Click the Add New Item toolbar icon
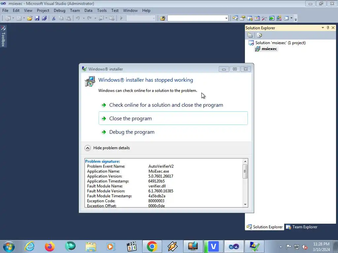The width and height of the screenshot is (338, 253). tap(19, 18)
